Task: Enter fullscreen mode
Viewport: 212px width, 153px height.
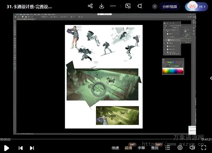Action: [x=204, y=148]
